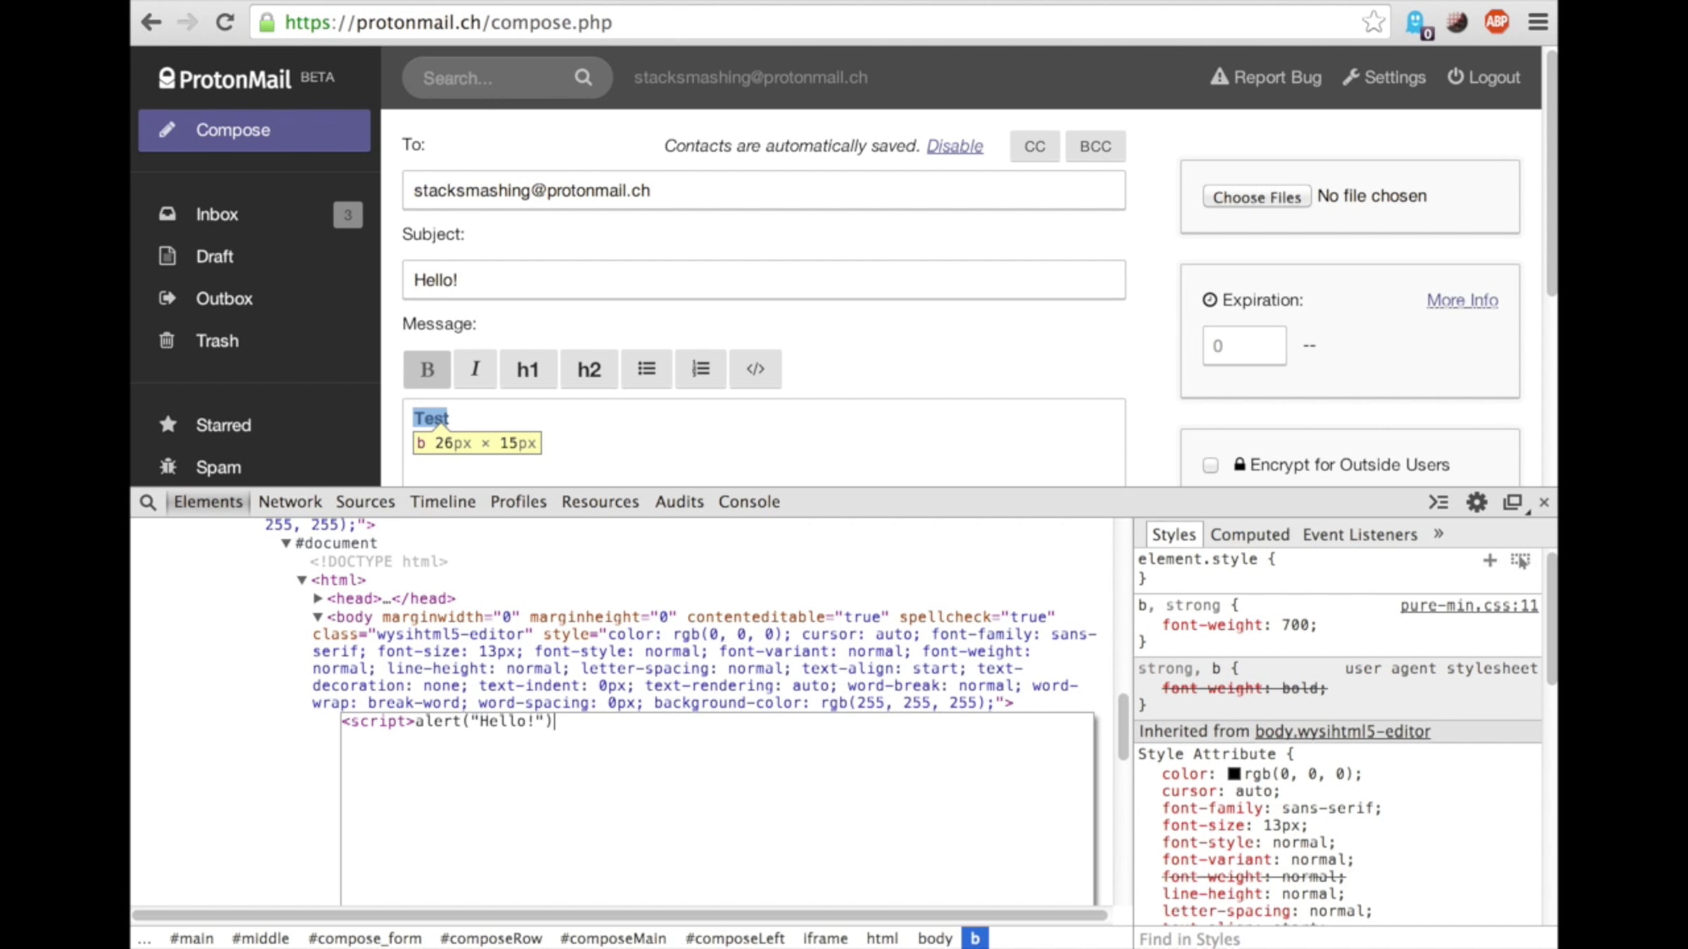The width and height of the screenshot is (1688, 949).
Task: Go back with browser back arrow
Action: click(x=151, y=22)
